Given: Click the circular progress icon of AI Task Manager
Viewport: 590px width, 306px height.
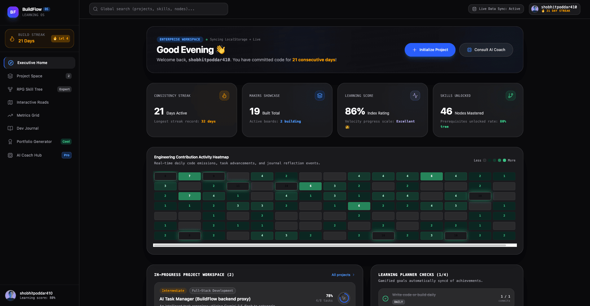Looking at the screenshot, I should coord(344,298).
